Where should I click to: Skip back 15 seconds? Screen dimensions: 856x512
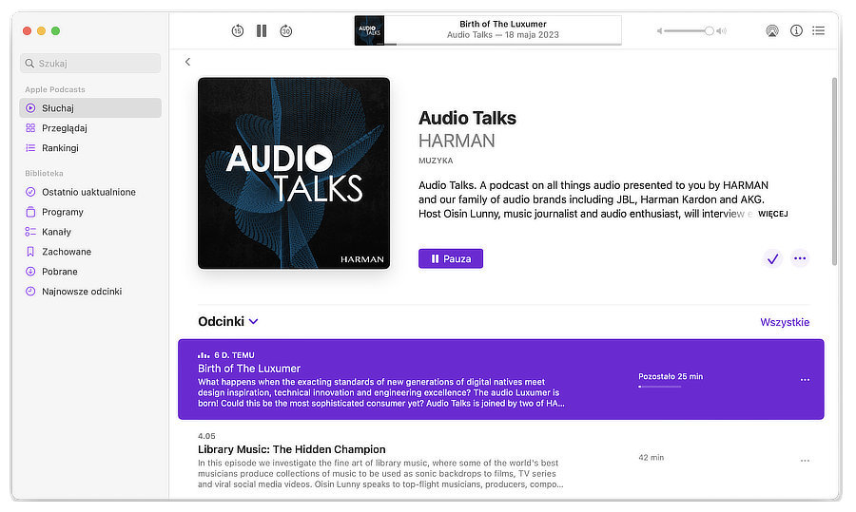point(237,31)
